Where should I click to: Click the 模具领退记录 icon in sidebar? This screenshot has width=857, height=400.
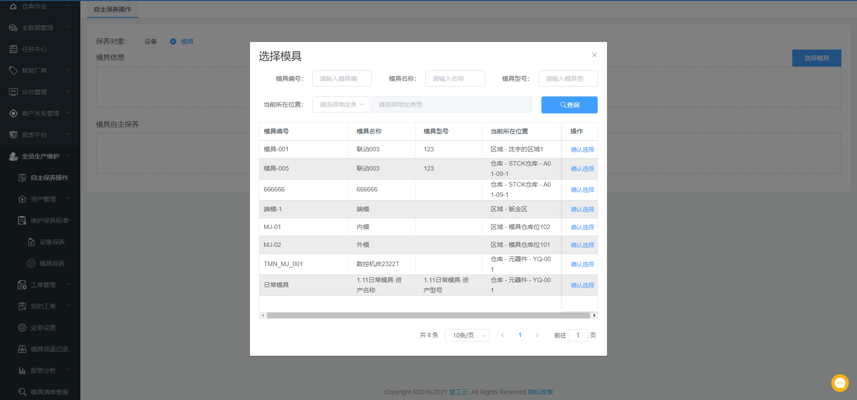22,349
